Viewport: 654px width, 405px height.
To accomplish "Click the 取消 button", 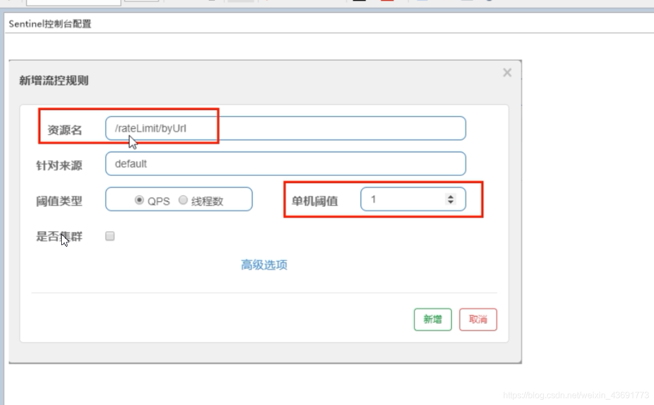I will (x=478, y=319).
